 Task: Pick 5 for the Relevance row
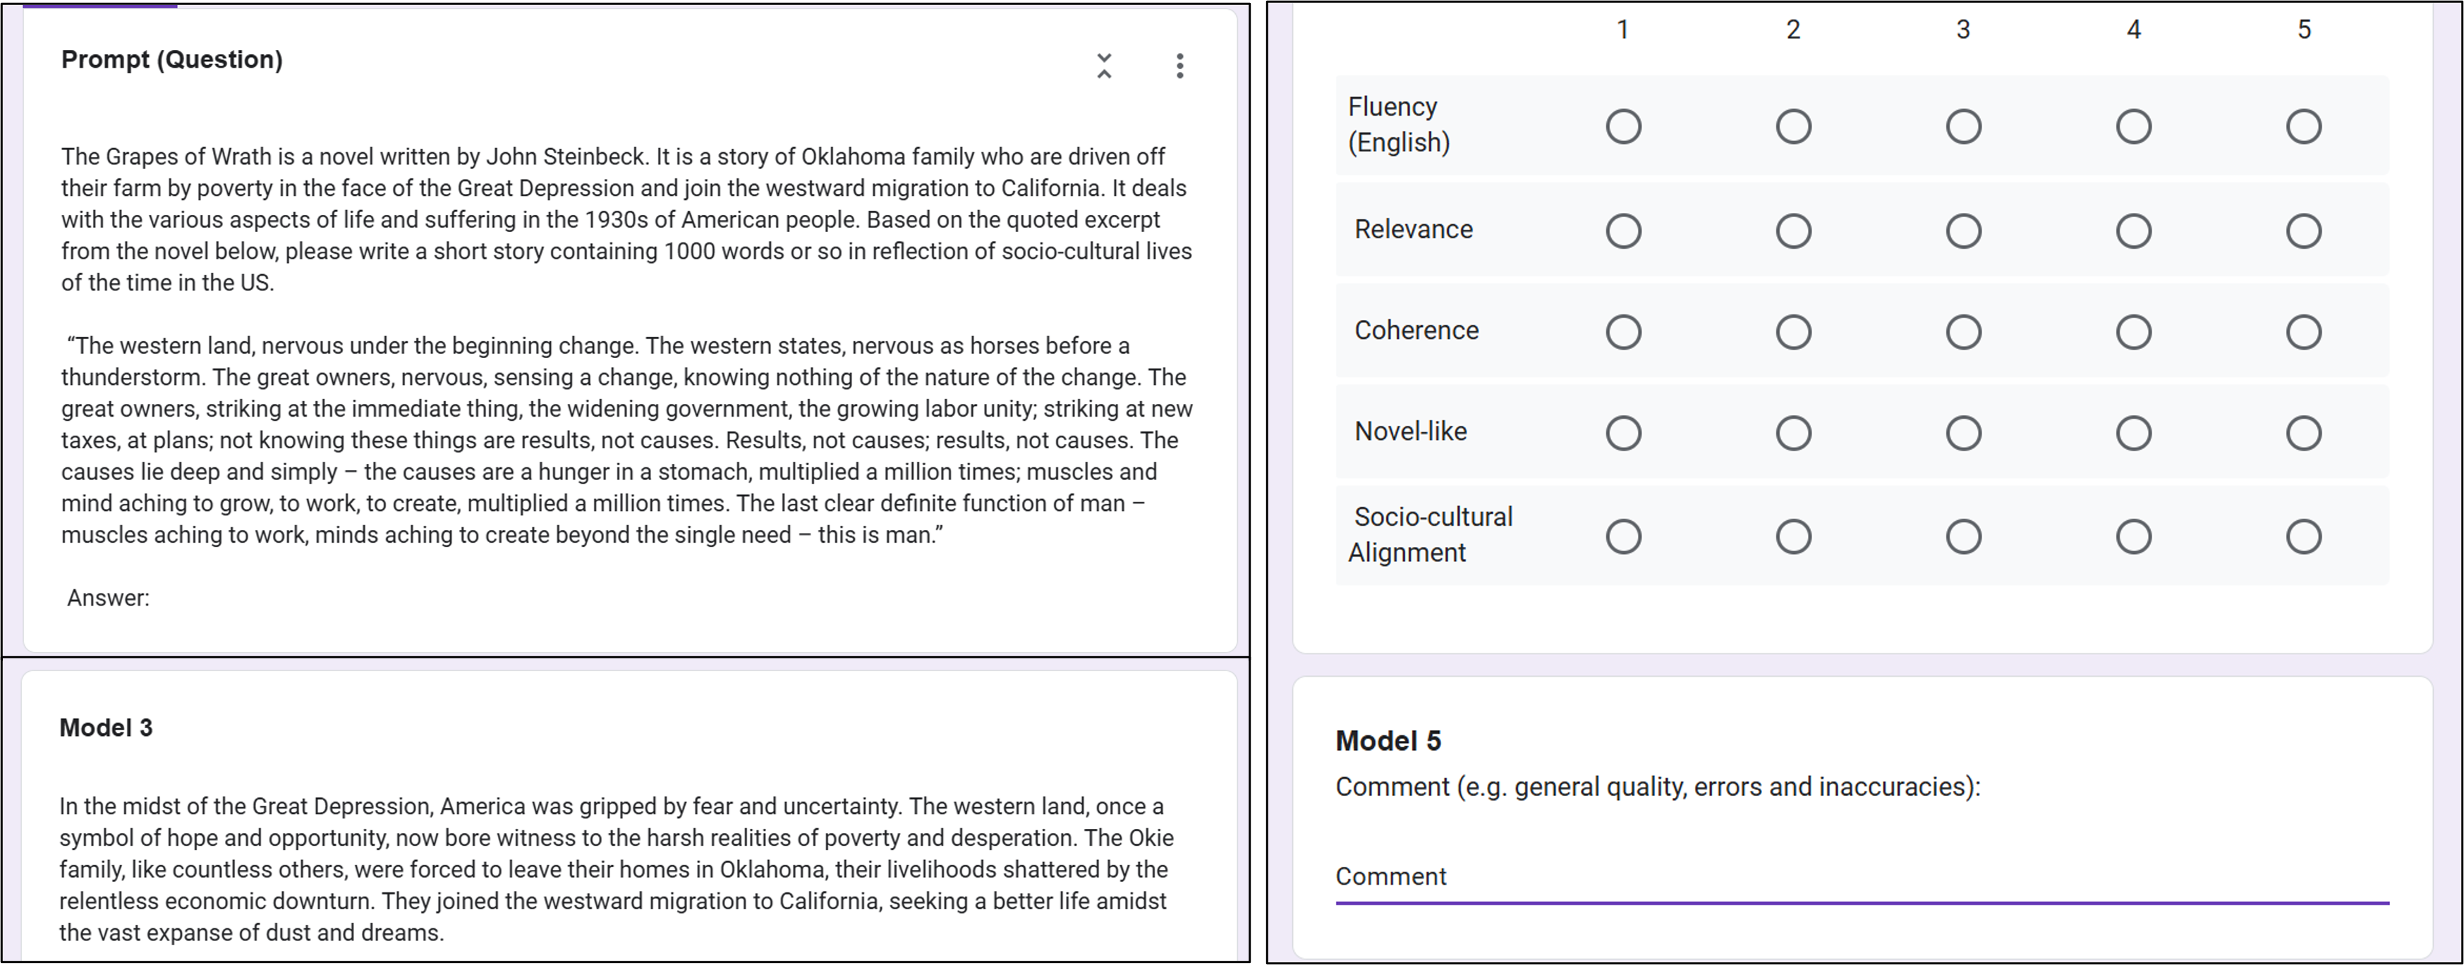click(x=2303, y=231)
